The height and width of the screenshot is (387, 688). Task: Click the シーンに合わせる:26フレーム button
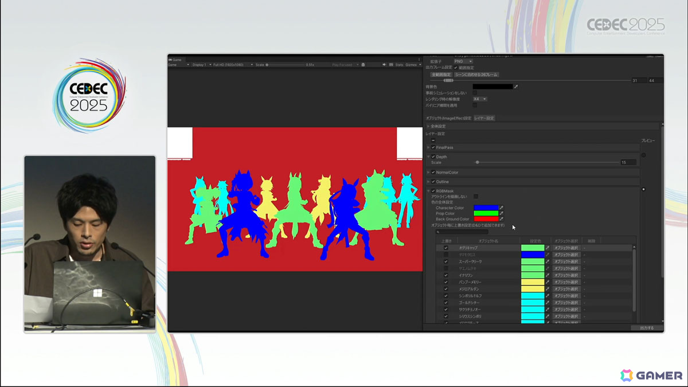(476, 75)
